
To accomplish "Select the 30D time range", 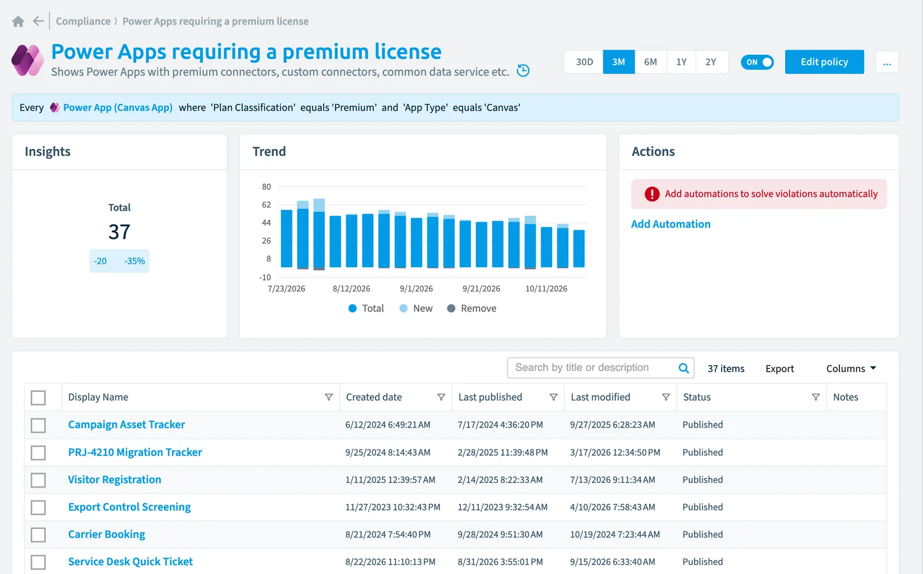I will click(x=584, y=62).
